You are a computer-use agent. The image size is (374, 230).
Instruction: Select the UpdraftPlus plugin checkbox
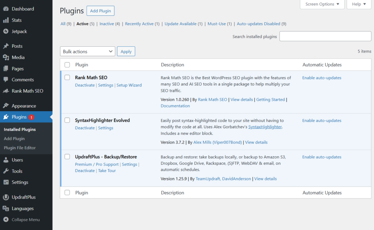(x=67, y=157)
